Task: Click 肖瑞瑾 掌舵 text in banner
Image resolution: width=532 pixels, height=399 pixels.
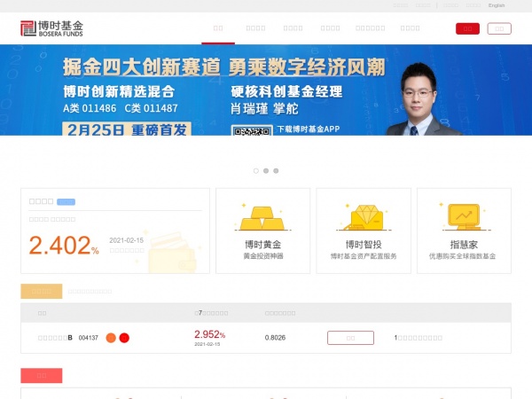Action: 264,109
